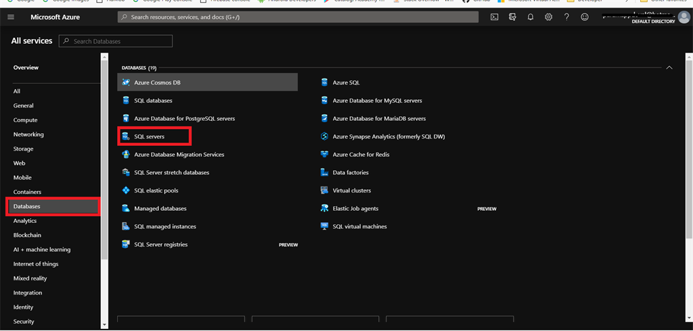Image resolution: width=693 pixels, height=331 pixels.
Task: Select the Mobile category
Action: (x=22, y=178)
